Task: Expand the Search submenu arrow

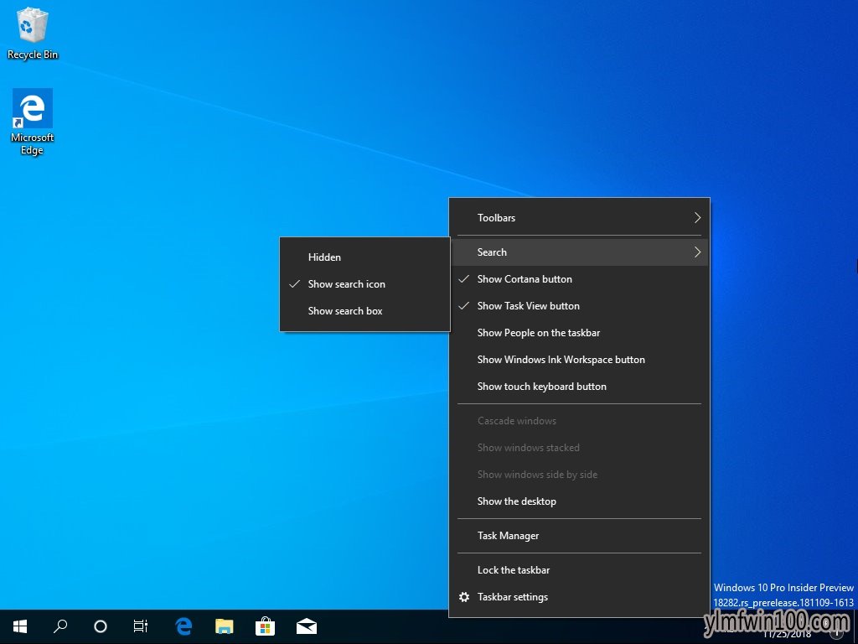Action: pyautogui.click(x=697, y=252)
